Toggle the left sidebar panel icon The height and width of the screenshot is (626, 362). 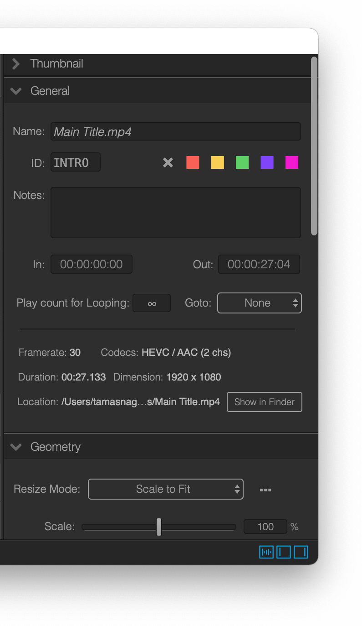(283, 552)
